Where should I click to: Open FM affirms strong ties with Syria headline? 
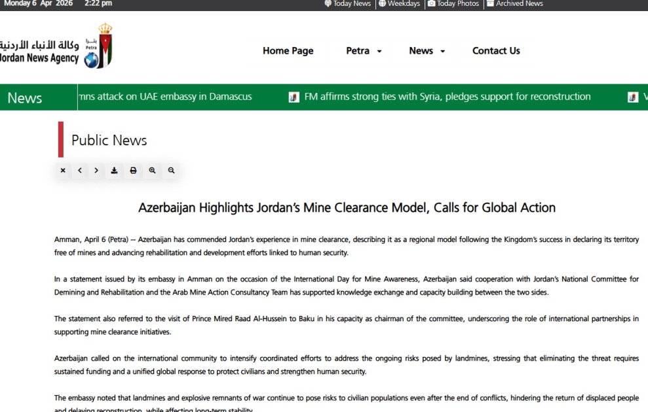click(447, 97)
